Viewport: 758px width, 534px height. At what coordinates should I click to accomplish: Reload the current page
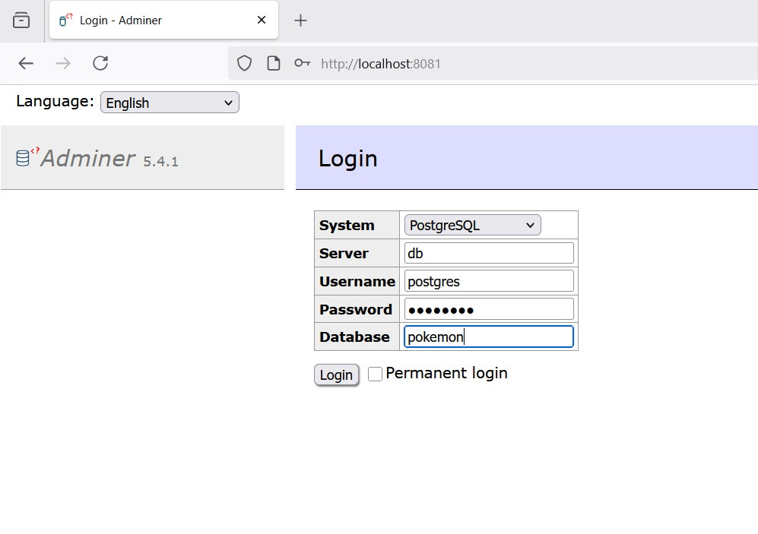[100, 63]
